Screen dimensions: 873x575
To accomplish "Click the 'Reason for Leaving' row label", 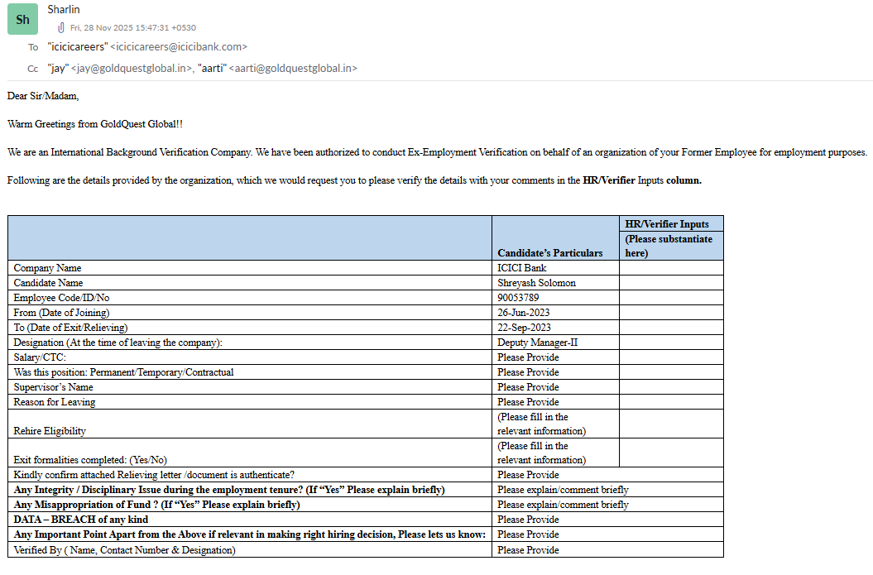I will tap(54, 402).
